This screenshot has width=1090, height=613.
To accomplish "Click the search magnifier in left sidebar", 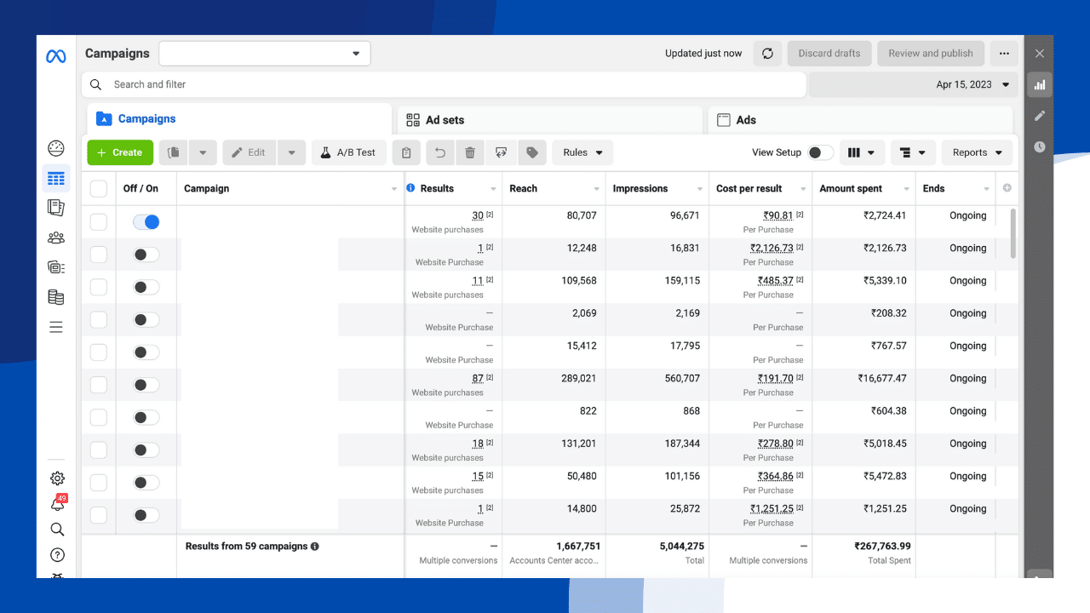I will (57, 530).
